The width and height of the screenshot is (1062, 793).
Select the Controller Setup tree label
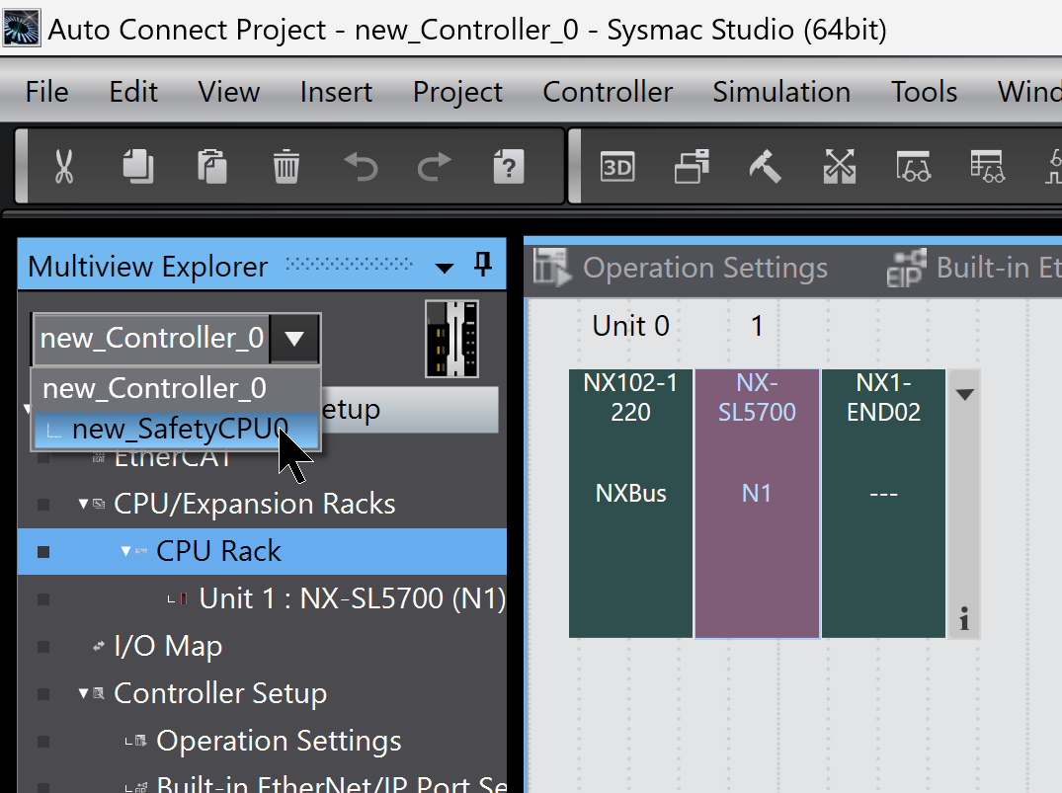pyautogui.click(x=220, y=693)
